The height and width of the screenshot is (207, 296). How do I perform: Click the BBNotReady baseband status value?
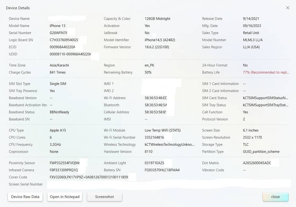click(x=59, y=112)
